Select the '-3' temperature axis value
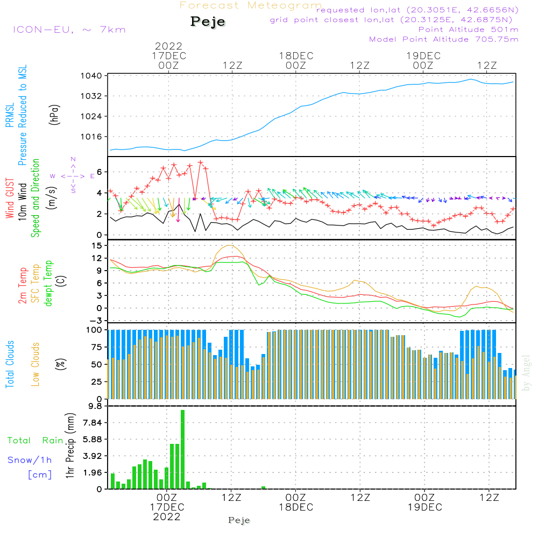Screen dimensions: 538x538 [95, 321]
